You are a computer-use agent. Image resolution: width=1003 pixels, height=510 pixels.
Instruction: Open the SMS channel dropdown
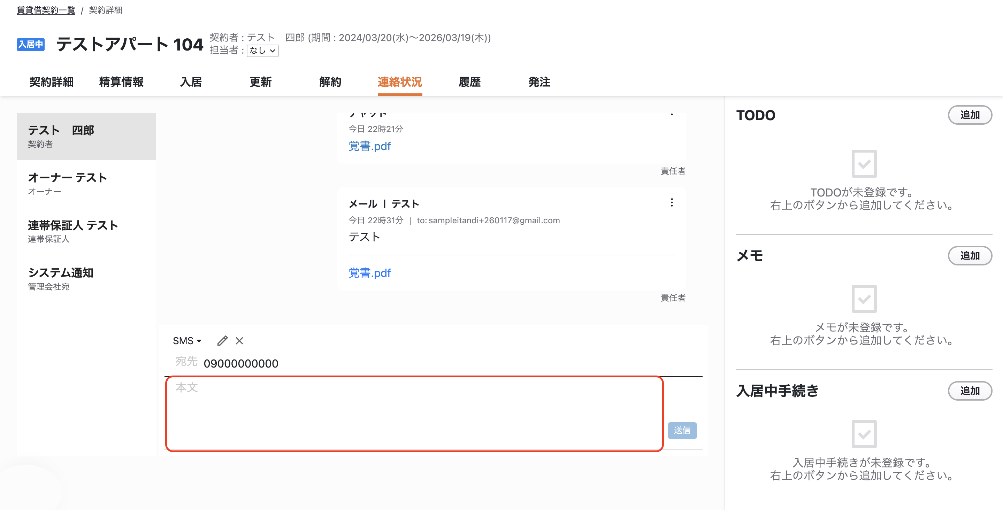pyautogui.click(x=187, y=341)
